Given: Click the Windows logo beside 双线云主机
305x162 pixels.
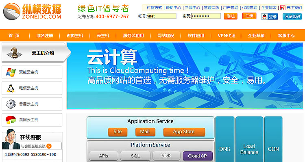Looking at the screenshot, I should click(11, 72).
